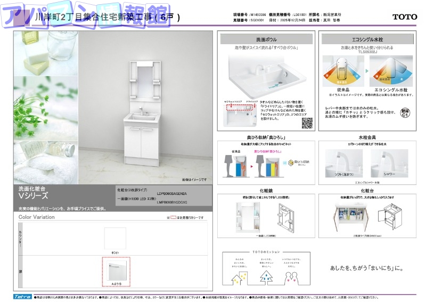Click model number LMPB060B1GDC1G

[x=171, y=202]
